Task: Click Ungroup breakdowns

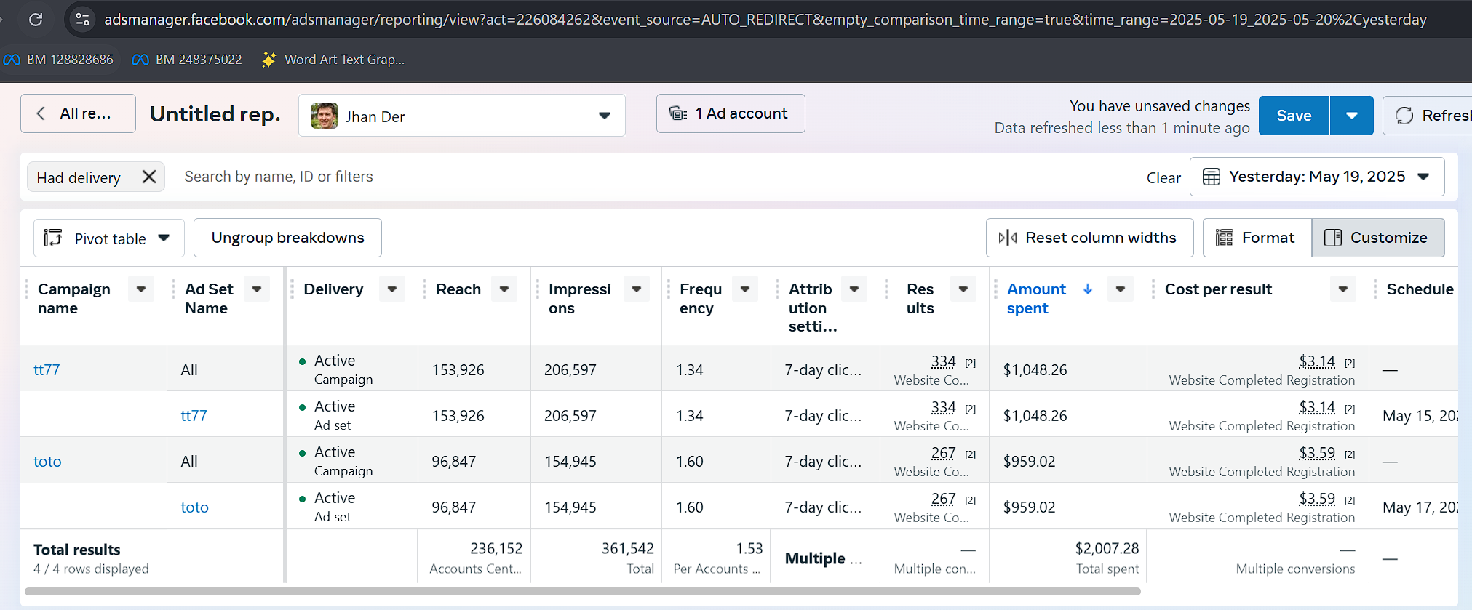Action: [x=287, y=238]
